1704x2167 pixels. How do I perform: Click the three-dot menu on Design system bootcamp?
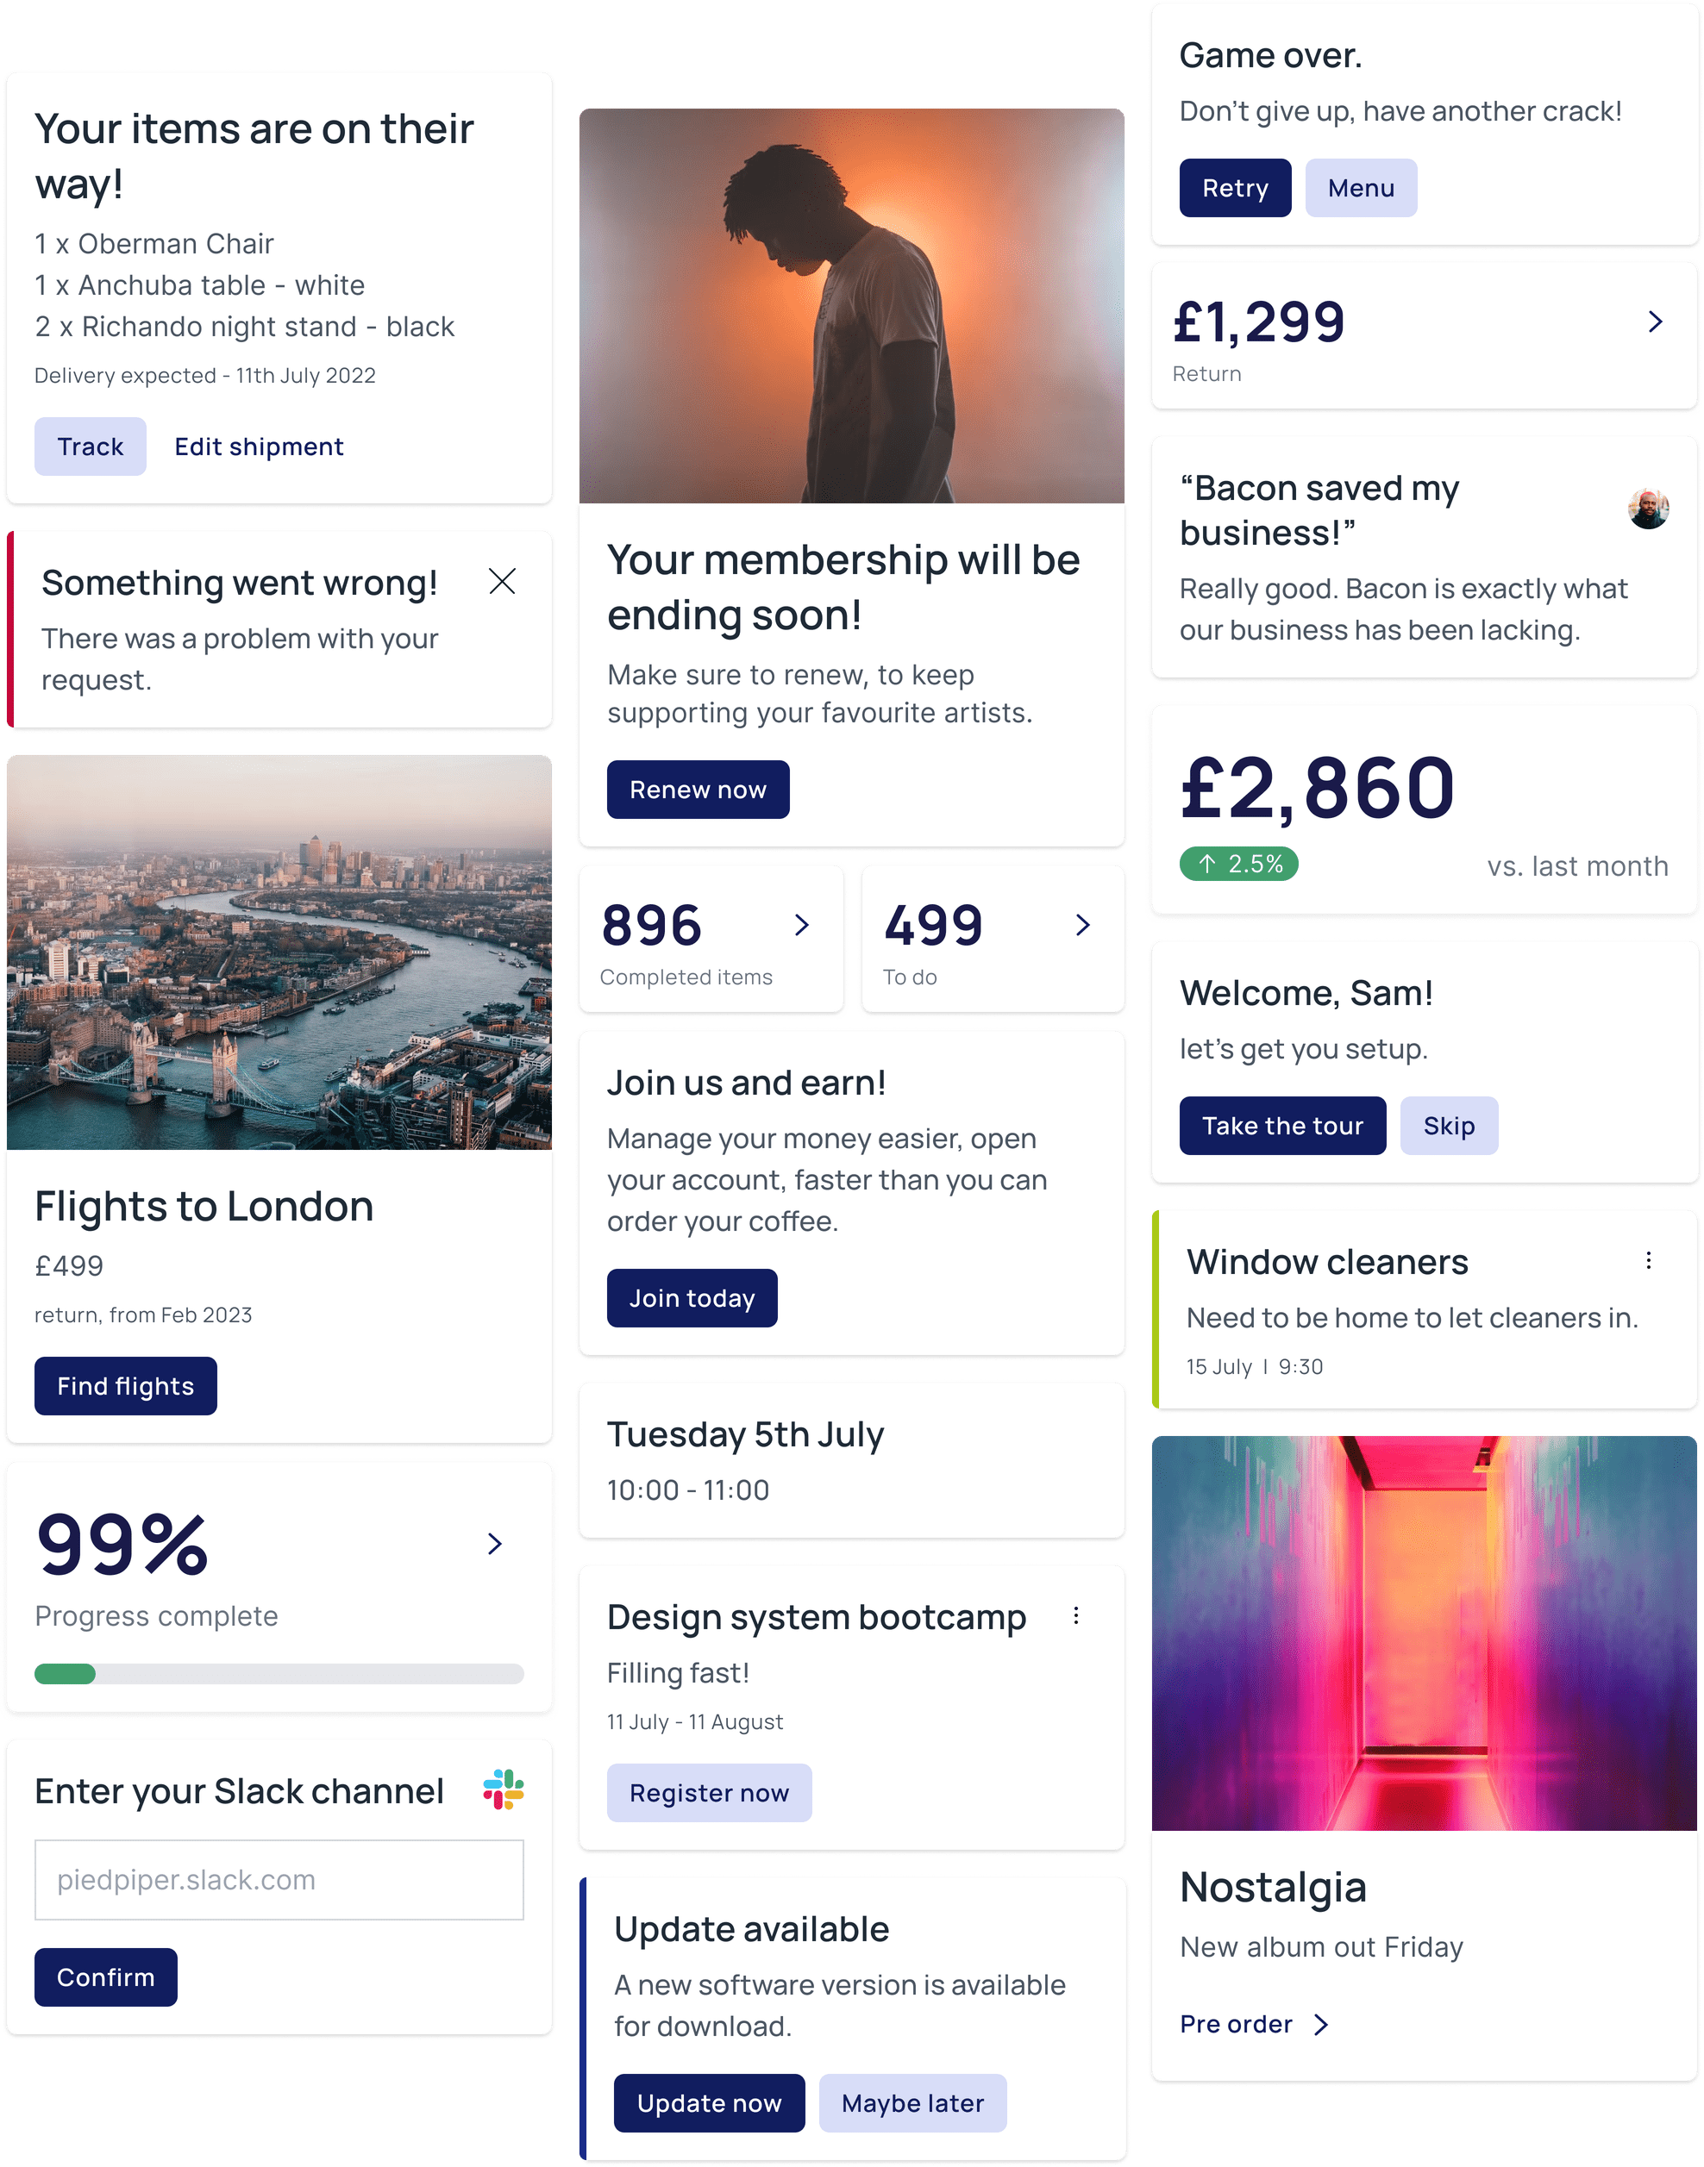pos(1079,1614)
